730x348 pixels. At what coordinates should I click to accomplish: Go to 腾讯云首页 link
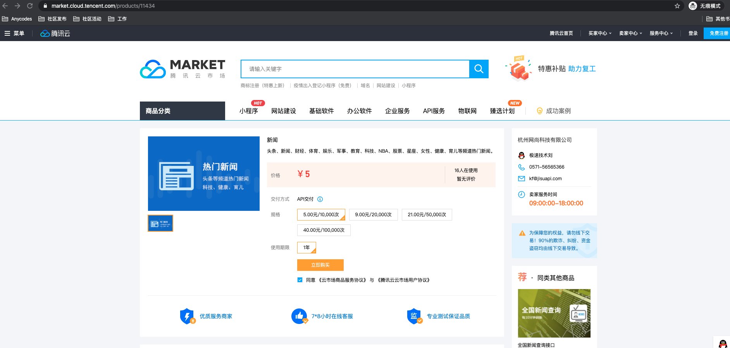click(561, 33)
